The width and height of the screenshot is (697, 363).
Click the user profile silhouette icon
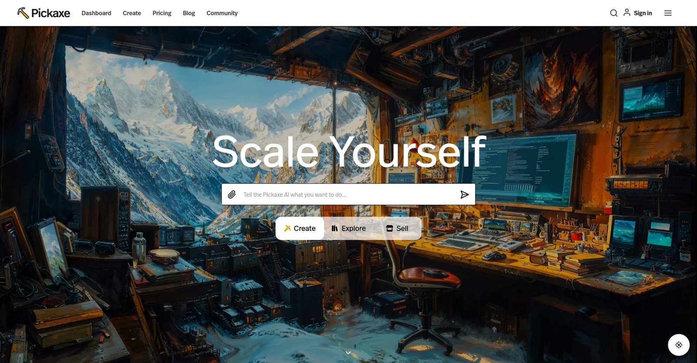pos(627,12)
